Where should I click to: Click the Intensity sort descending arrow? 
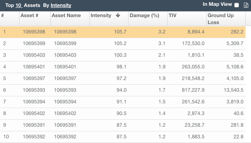coord(118,15)
